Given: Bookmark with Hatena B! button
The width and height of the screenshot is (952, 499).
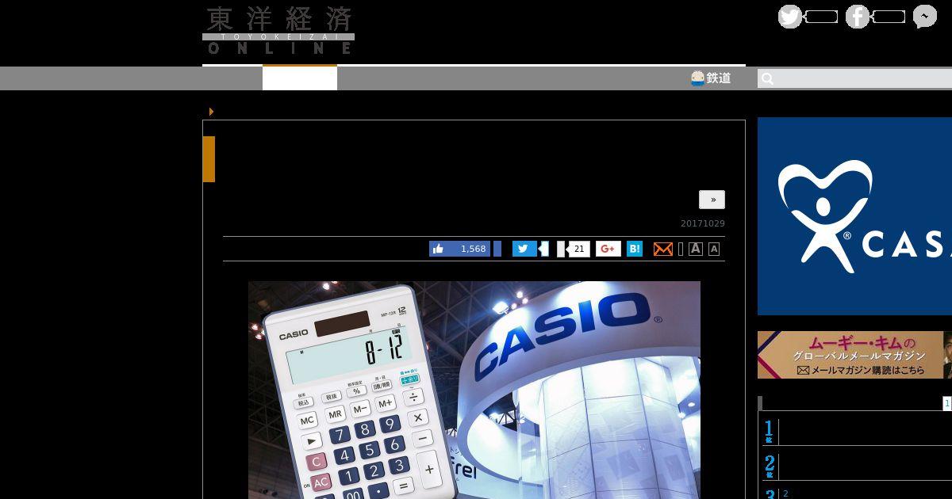Looking at the screenshot, I should point(635,249).
